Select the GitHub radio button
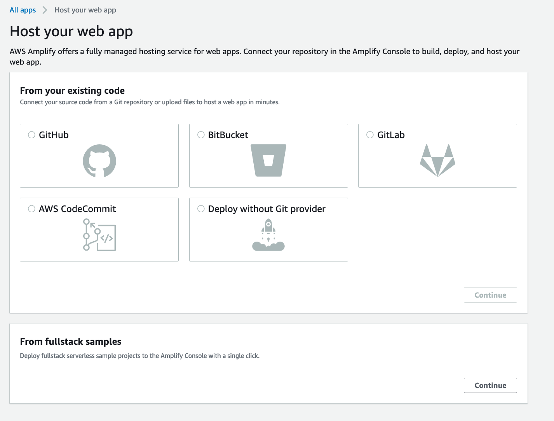This screenshot has height=421, width=554. [32, 135]
